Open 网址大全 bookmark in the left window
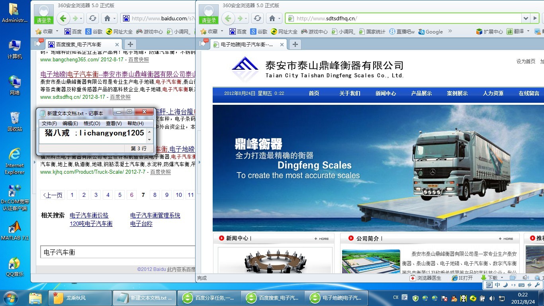Image resolution: width=544 pixels, height=306 pixels. [x=119, y=31]
